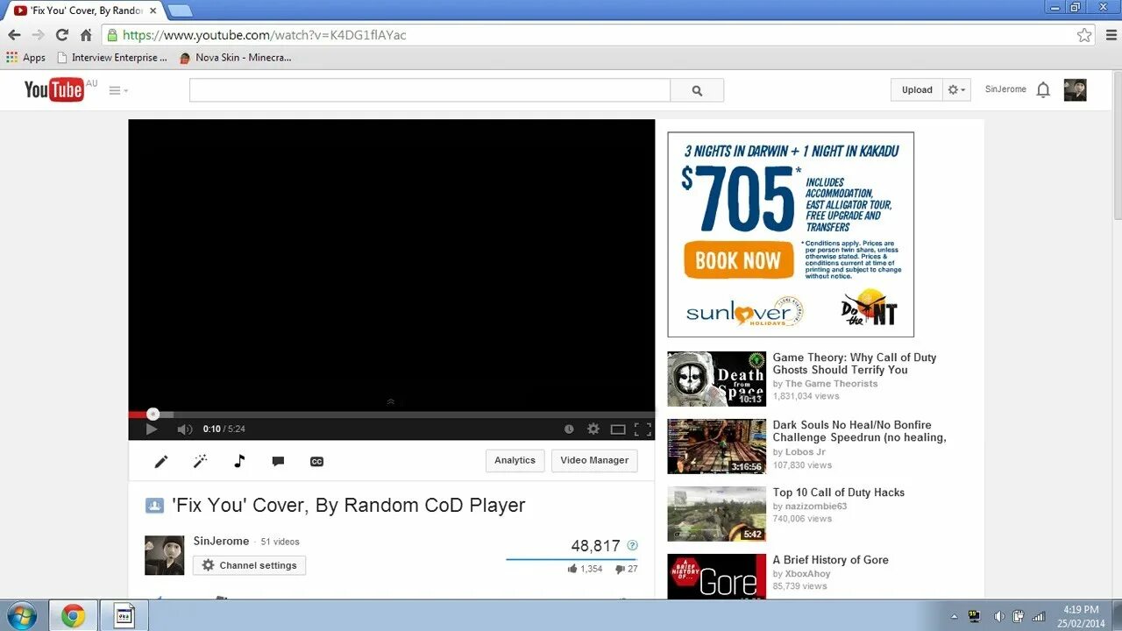The image size is (1122, 631).
Task: Open Annotations speech bubble tool
Action: tap(278, 461)
